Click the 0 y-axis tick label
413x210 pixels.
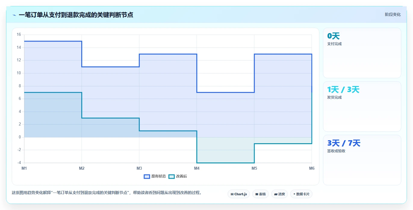click(x=20, y=137)
